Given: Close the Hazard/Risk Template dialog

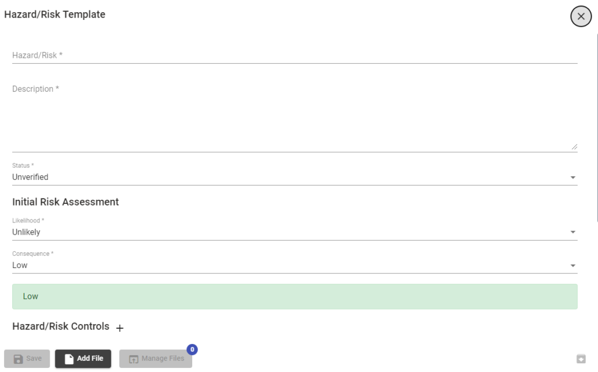Looking at the screenshot, I should [x=581, y=16].
